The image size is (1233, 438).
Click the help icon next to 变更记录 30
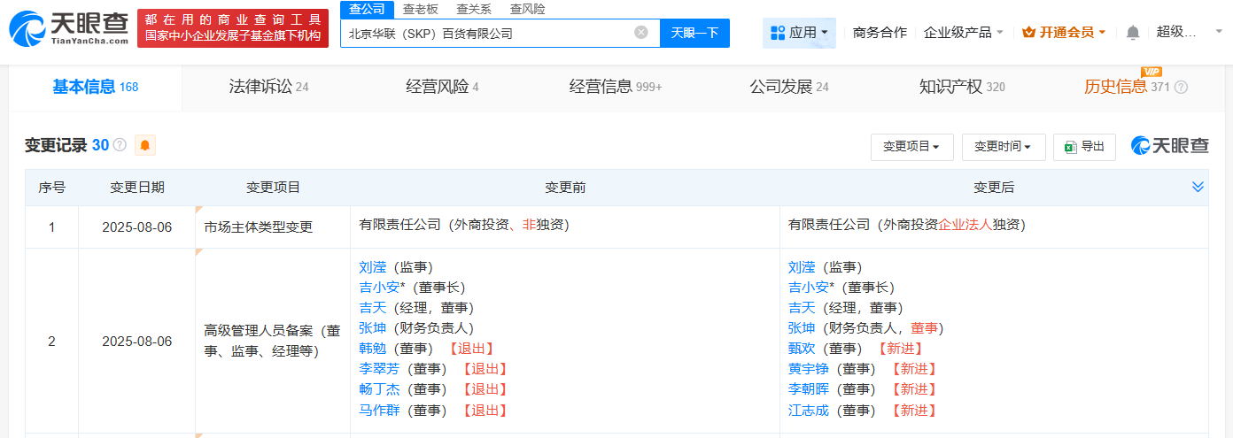point(120,145)
